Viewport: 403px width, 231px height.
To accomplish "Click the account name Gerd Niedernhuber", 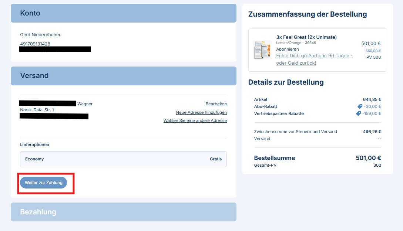I will point(40,35).
